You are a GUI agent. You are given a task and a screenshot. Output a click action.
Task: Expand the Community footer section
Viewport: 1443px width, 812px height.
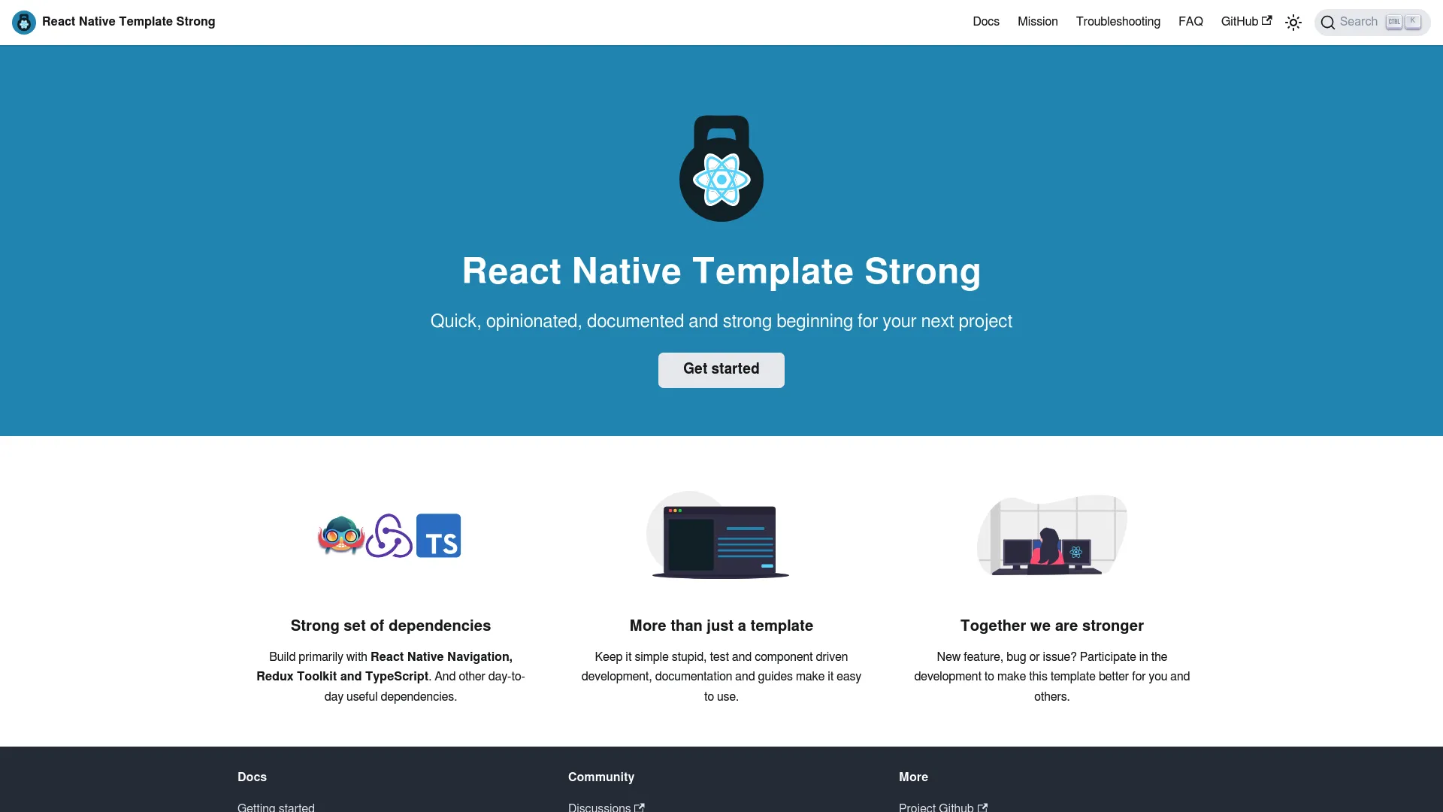pyautogui.click(x=601, y=777)
